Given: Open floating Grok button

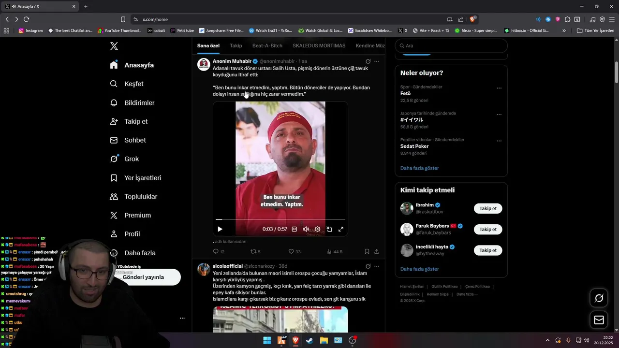Looking at the screenshot, I should click(599, 298).
